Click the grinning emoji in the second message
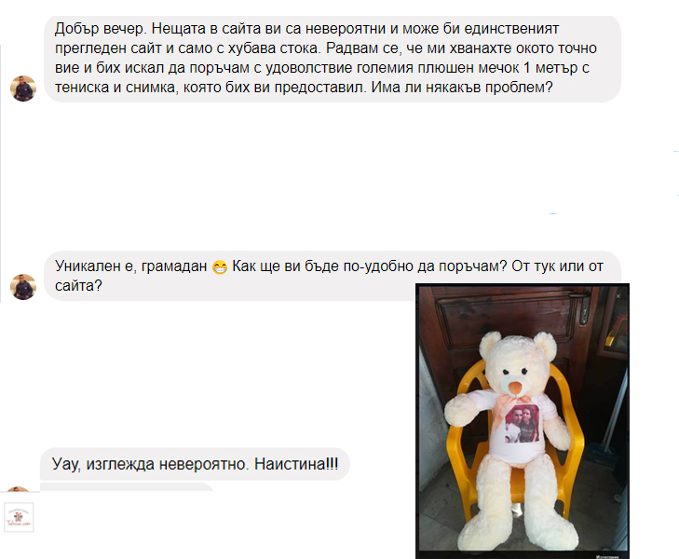Image resolution: width=679 pixels, height=559 pixels. (x=220, y=267)
